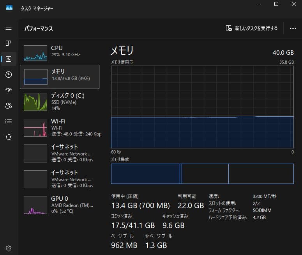Click the run new task icon
The width and height of the screenshot is (302, 255).
tap(229, 28)
